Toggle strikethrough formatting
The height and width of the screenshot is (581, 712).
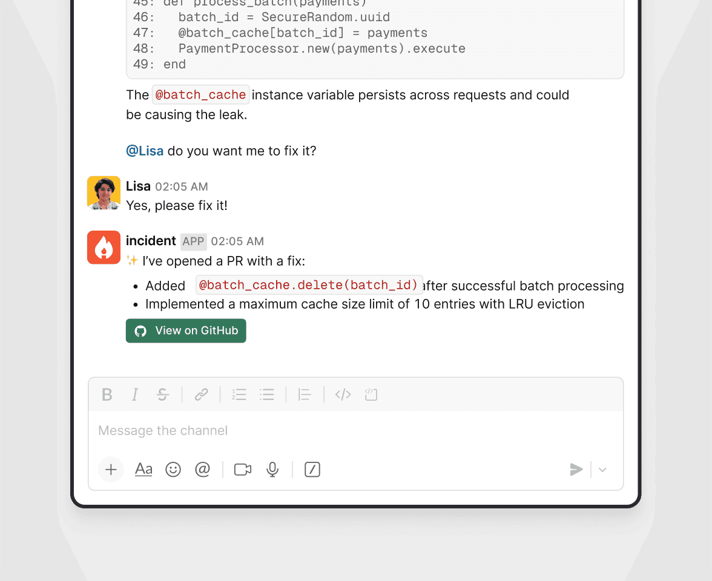pos(163,395)
